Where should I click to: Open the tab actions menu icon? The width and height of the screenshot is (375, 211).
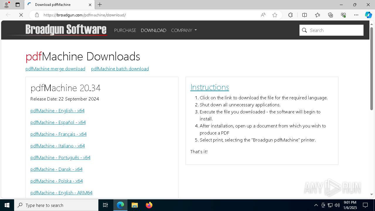18,5
